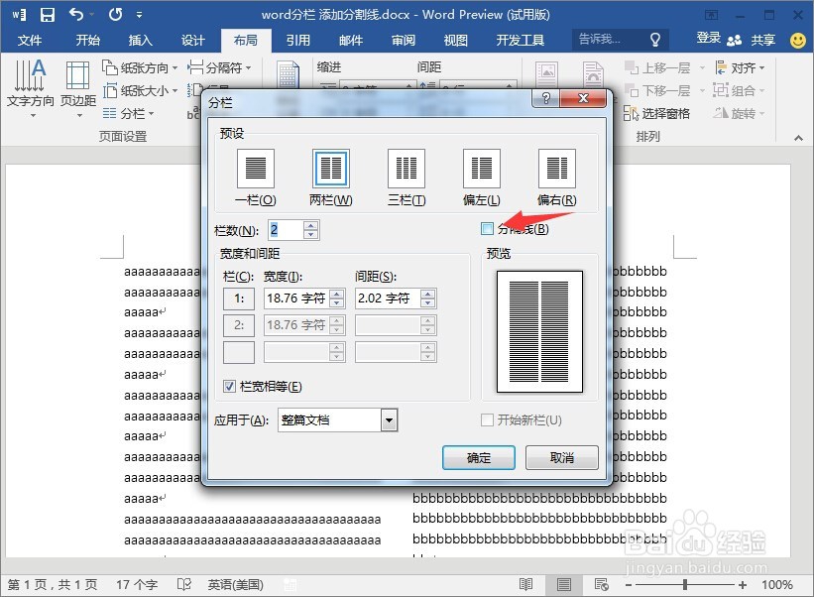
Task: Click the 下移一层 send backward button
Action: pos(664,91)
